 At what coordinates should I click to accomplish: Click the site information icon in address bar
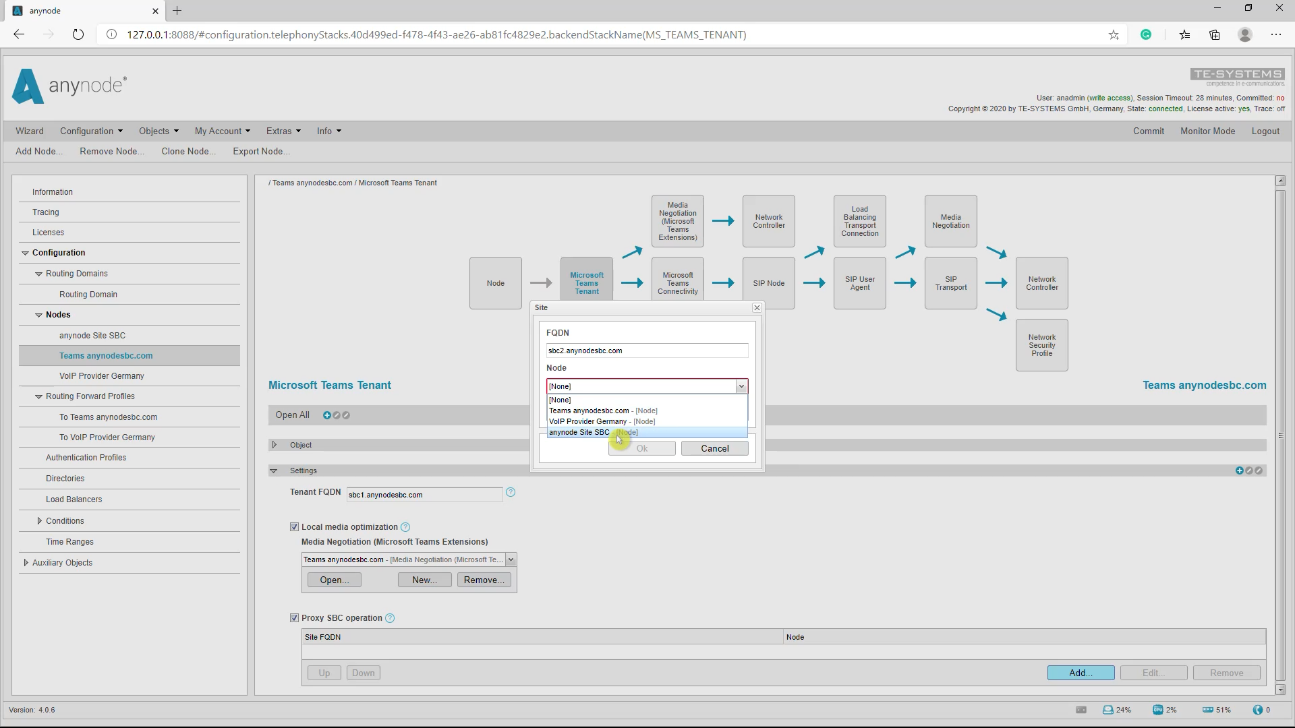(112, 34)
